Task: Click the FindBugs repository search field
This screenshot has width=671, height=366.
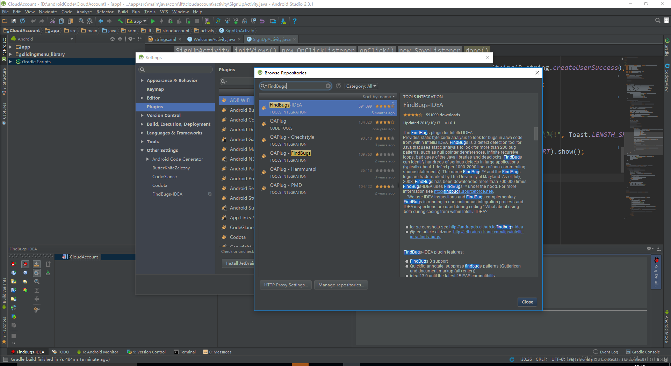Action: (x=295, y=86)
